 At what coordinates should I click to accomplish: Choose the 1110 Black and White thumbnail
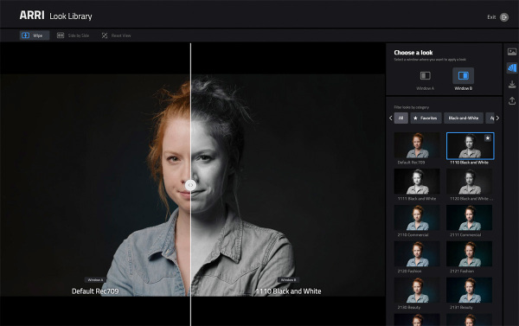point(470,146)
